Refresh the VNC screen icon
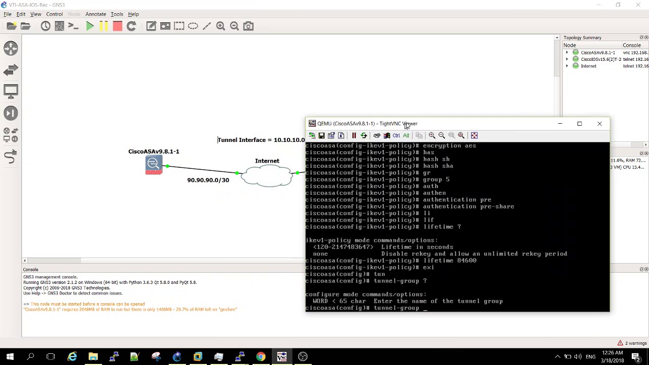649x365 pixels. point(364,135)
